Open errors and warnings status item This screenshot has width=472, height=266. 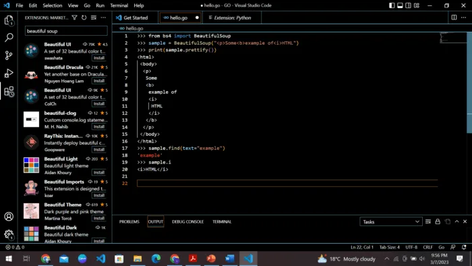pyautogui.click(x=15, y=247)
